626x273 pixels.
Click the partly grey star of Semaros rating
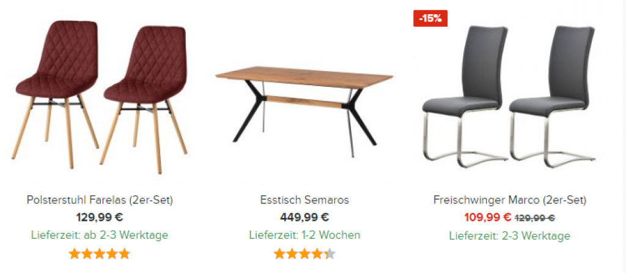tap(330, 254)
